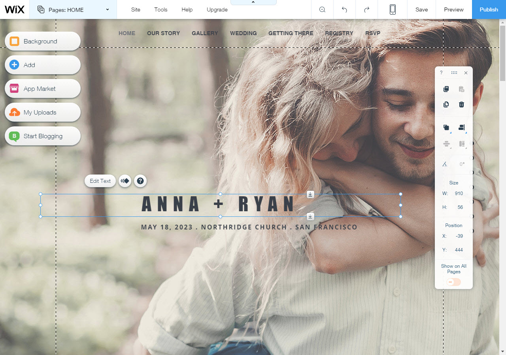
Task: Preview the site
Action: [x=454, y=9]
